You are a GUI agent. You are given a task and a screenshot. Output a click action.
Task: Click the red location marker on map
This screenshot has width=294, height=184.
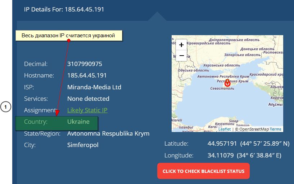[x=227, y=83]
